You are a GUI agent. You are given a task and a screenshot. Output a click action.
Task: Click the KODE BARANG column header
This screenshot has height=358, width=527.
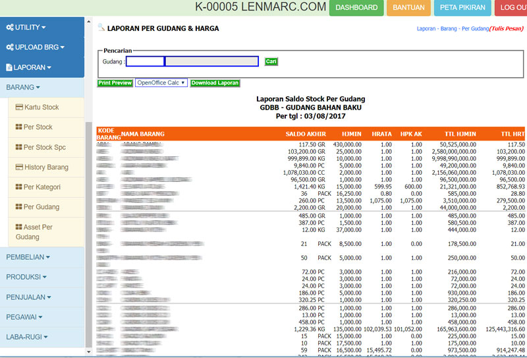108,134
